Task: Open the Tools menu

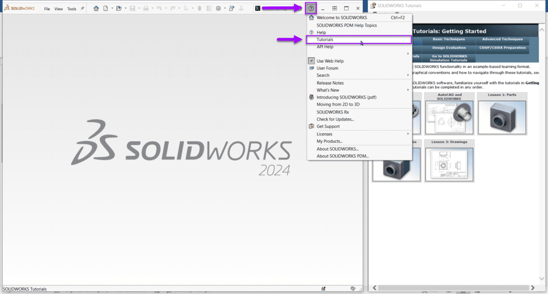Action: (72, 9)
